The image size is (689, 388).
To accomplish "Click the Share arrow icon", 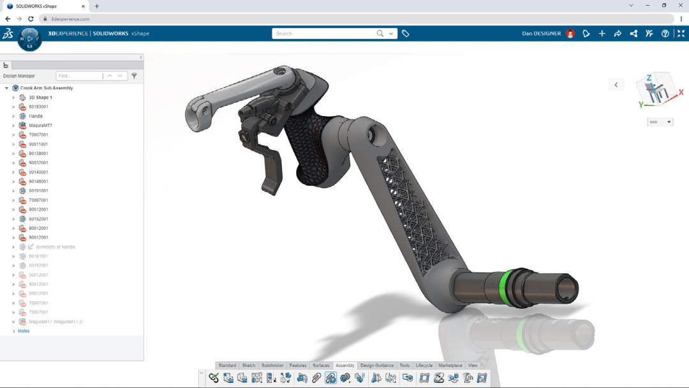I will click(618, 34).
